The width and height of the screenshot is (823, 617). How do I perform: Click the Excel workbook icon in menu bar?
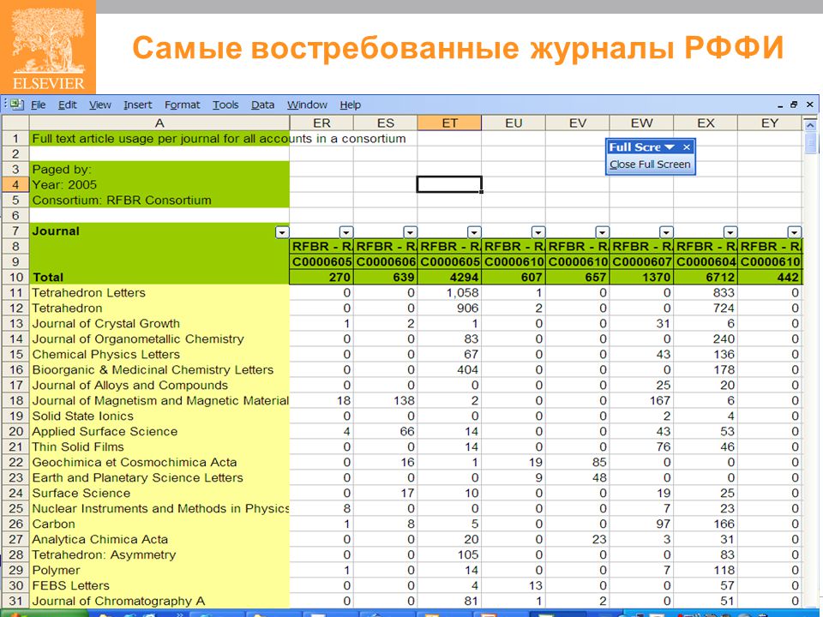tap(17, 105)
